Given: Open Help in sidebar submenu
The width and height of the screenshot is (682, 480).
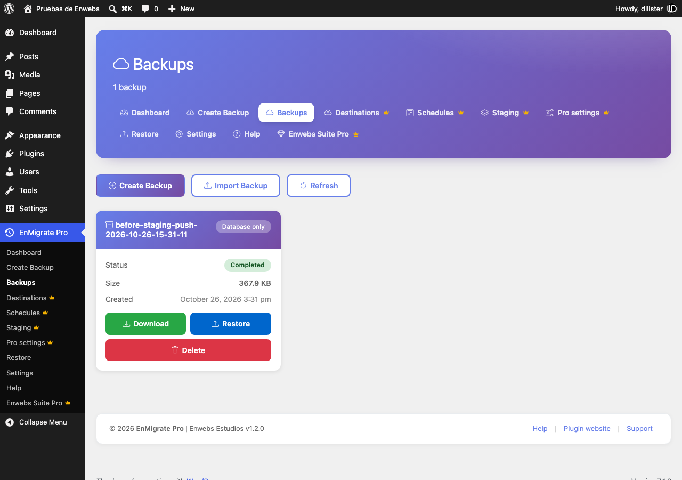Looking at the screenshot, I should (14, 388).
